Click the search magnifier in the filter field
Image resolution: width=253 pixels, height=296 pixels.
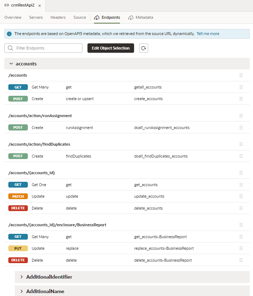coord(10,48)
